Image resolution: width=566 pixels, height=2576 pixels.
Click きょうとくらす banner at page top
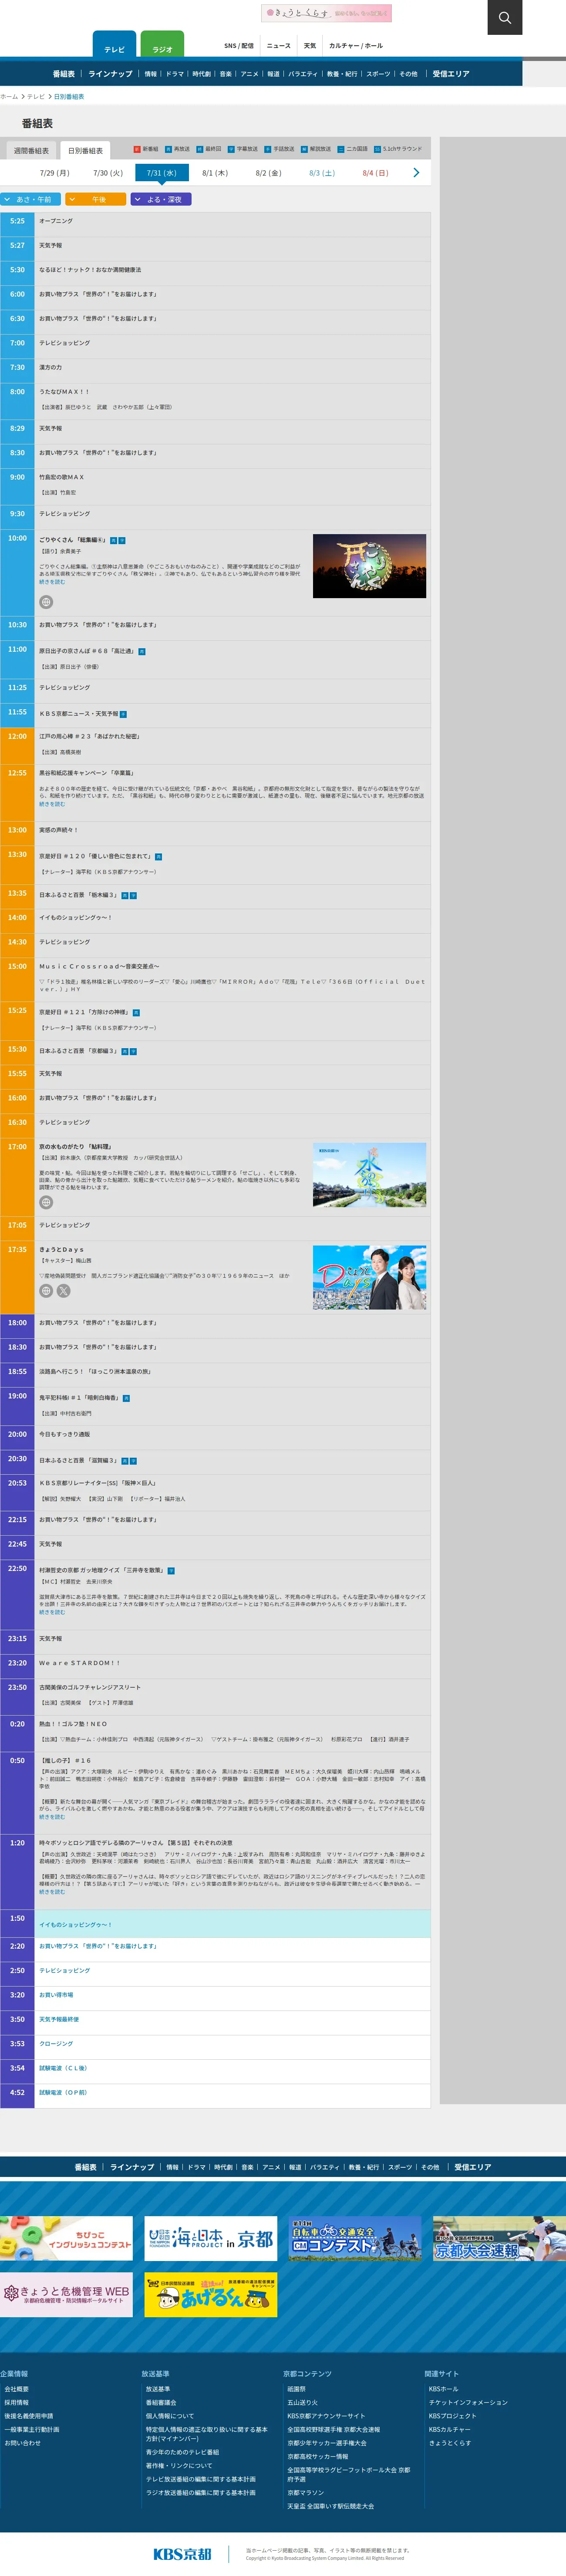coord(326,13)
